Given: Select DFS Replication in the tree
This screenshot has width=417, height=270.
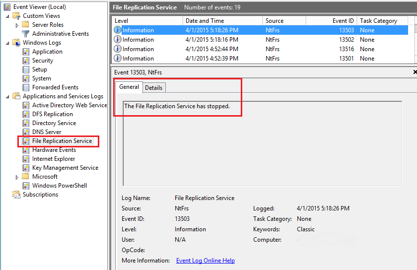Looking at the screenshot, I should click(53, 114).
